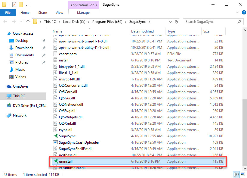
Task: Switch to the Home ribbon tab
Action: click(x=25, y=13)
